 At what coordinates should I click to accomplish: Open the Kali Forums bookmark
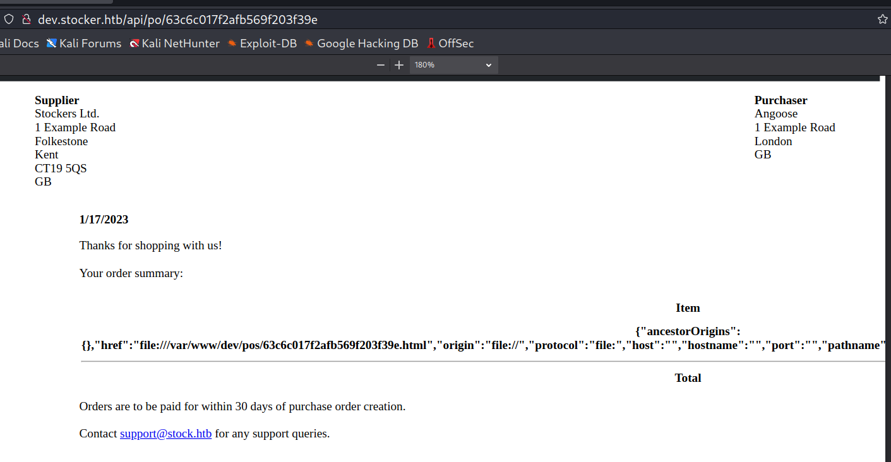[84, 44]
